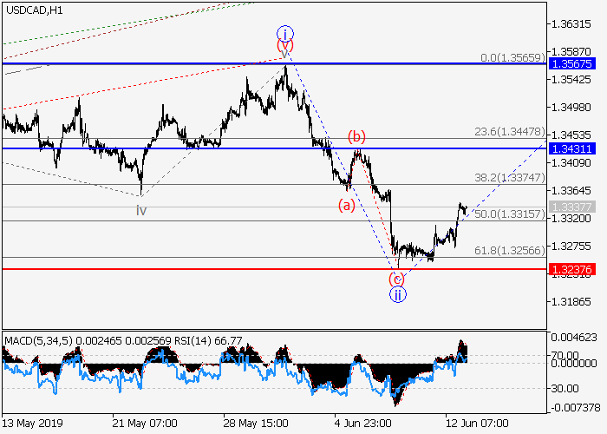This screenshot has width=607, height=434.
Task: Select the blue 1.35675 price tag
Action: pos(571,64)
